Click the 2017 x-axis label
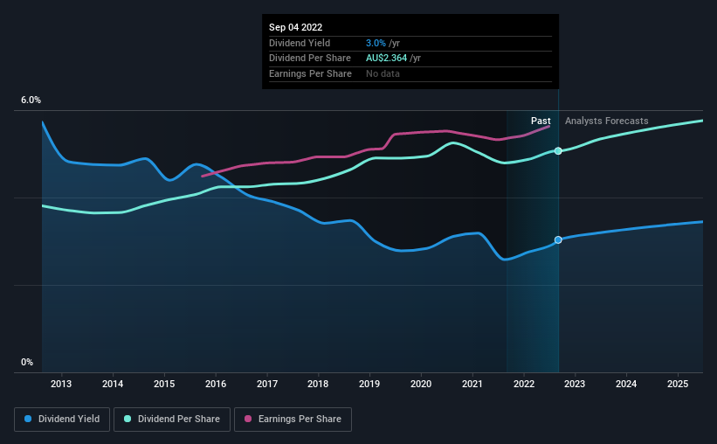This screenshot has width=717, height=444. coord(267,384)
